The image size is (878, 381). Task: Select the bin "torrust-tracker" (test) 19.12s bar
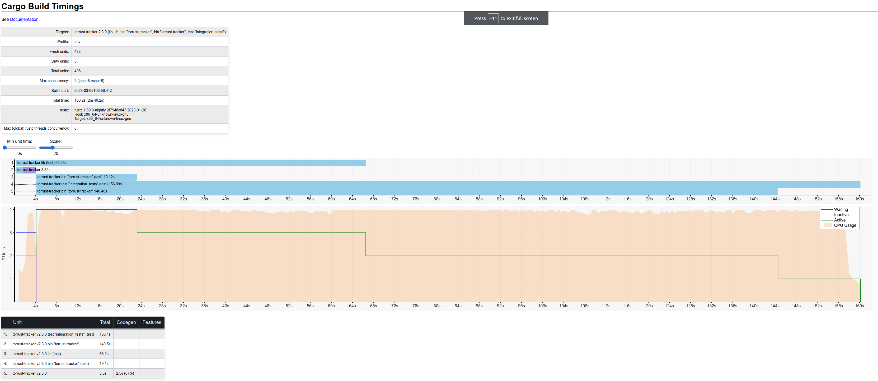pos(87,177)
